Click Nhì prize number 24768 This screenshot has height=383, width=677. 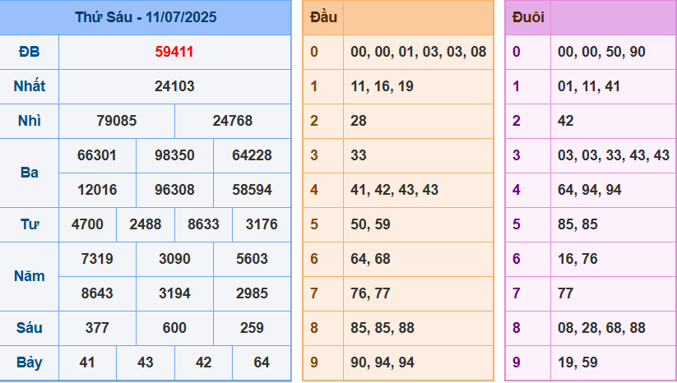coord(232,121)
